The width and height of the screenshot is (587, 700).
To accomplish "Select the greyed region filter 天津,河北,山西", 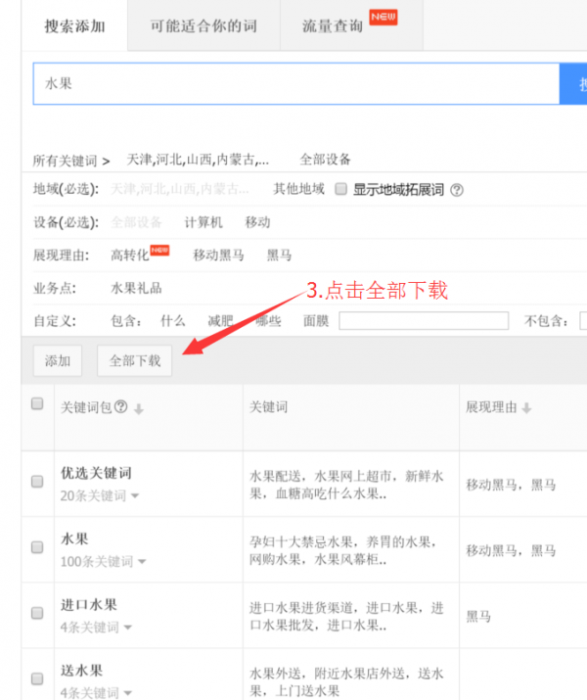I will [179, 189].
